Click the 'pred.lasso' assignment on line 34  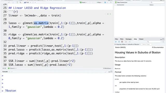point(16,50)
